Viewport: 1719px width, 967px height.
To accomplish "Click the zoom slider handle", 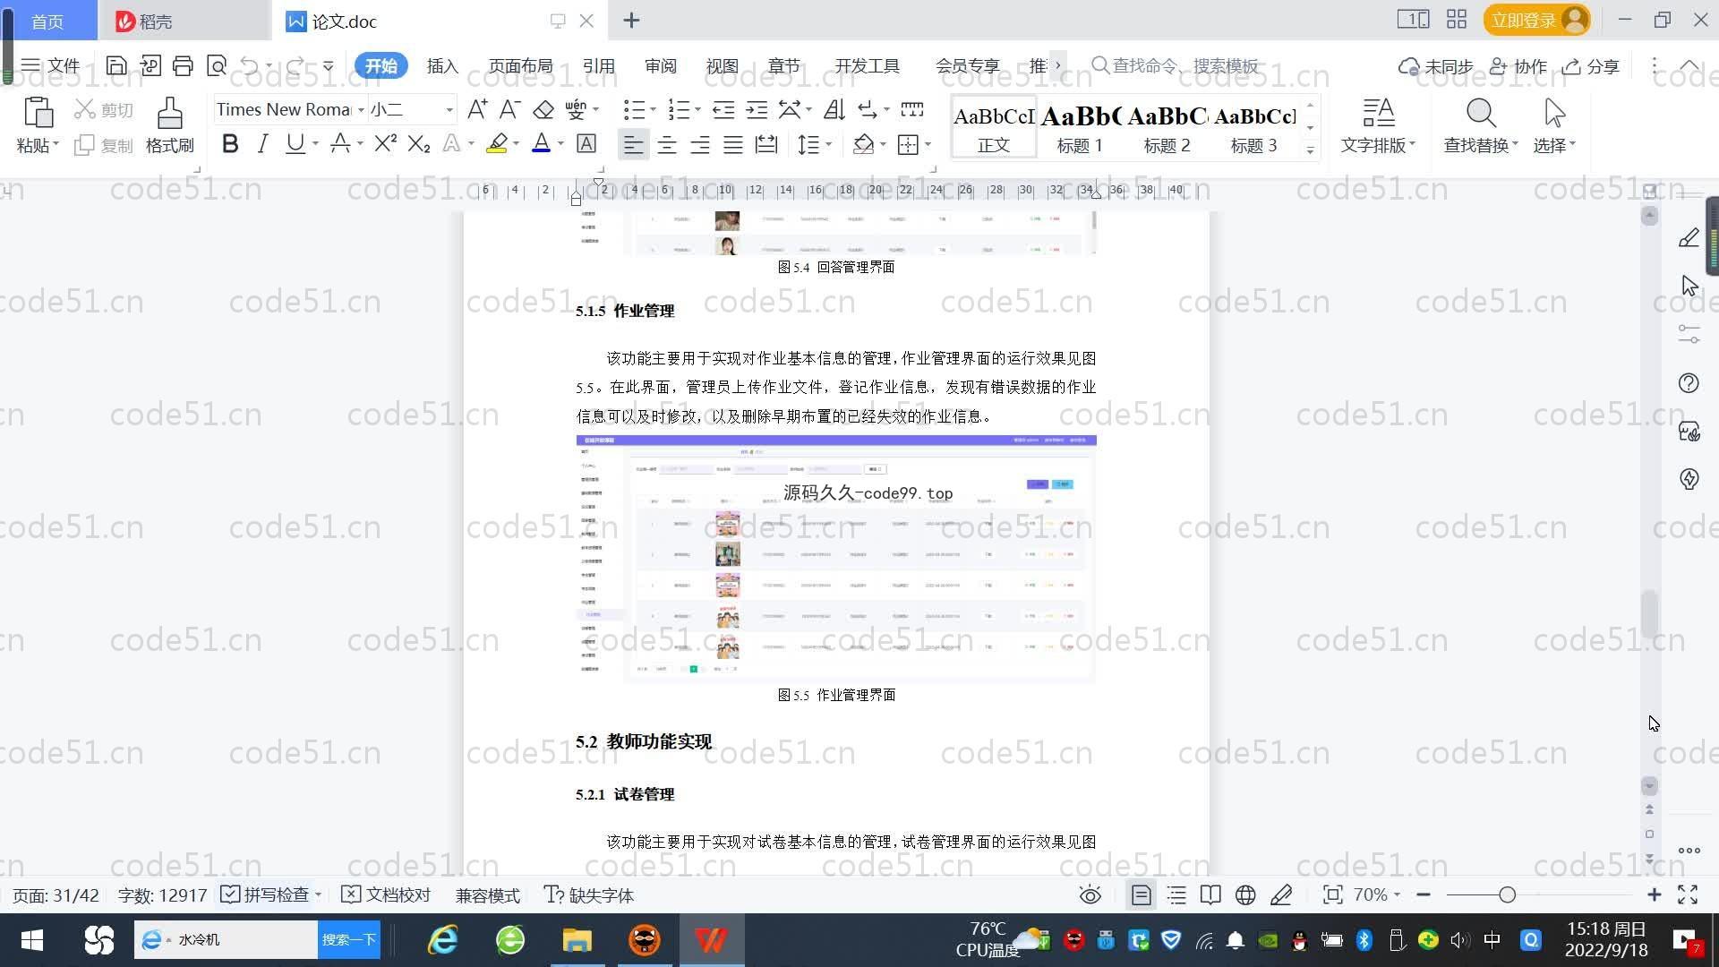I will tap(1507, 895).
